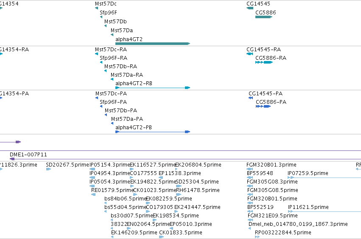361x239 pixels.
Task: Select the IP07259.5prime EST label
Action: tap(308, 173)
